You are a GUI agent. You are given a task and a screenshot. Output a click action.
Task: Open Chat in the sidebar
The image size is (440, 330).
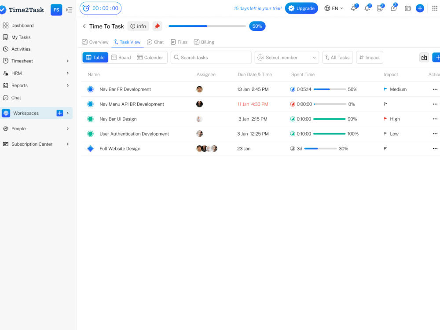pyautogui.click(x=12, y=98)
